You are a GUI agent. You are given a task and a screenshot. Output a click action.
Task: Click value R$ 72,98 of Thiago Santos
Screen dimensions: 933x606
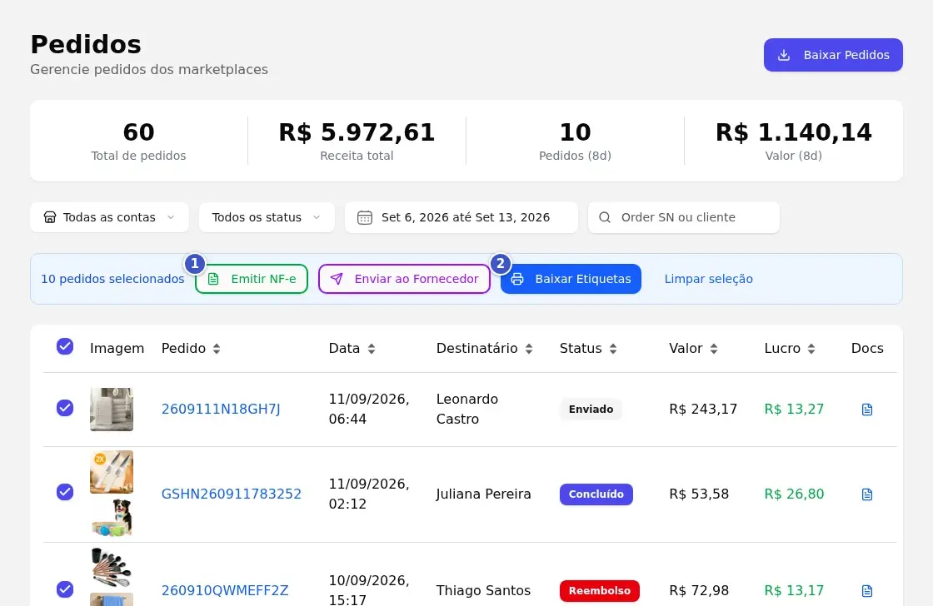(x=699, y=590)
